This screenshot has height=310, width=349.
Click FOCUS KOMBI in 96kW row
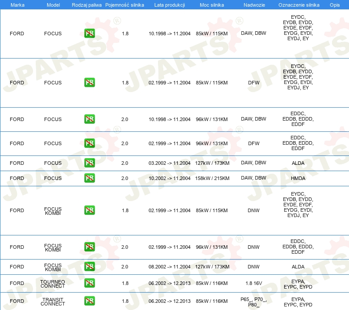click(x=53, y=247)
